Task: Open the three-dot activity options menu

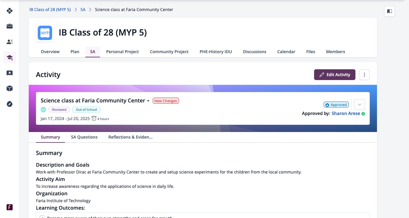Action: (364, 75)
